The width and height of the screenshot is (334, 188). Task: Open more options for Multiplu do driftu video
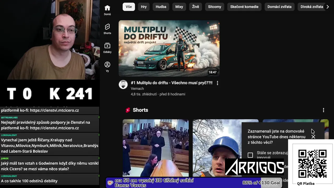[x=217, y=83]
